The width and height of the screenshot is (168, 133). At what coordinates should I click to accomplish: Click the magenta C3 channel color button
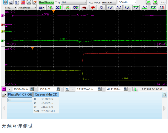(4, 89)
